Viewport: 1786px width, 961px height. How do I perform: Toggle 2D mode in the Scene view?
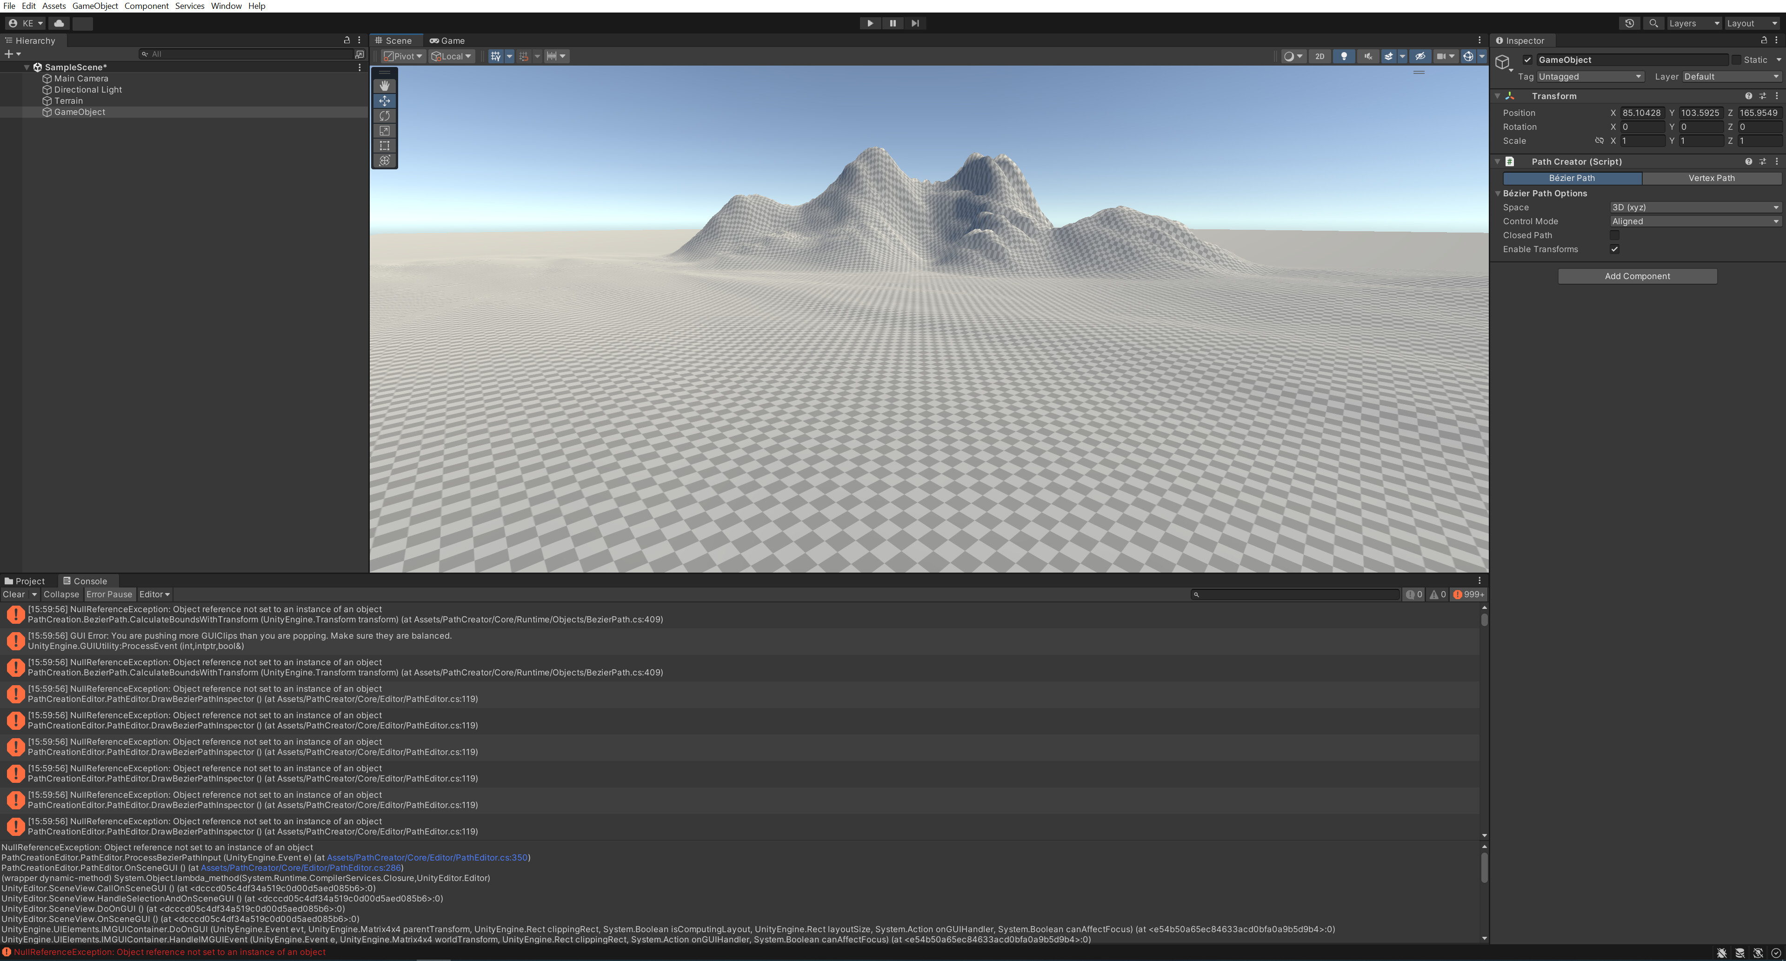[x=1320, y=56]
